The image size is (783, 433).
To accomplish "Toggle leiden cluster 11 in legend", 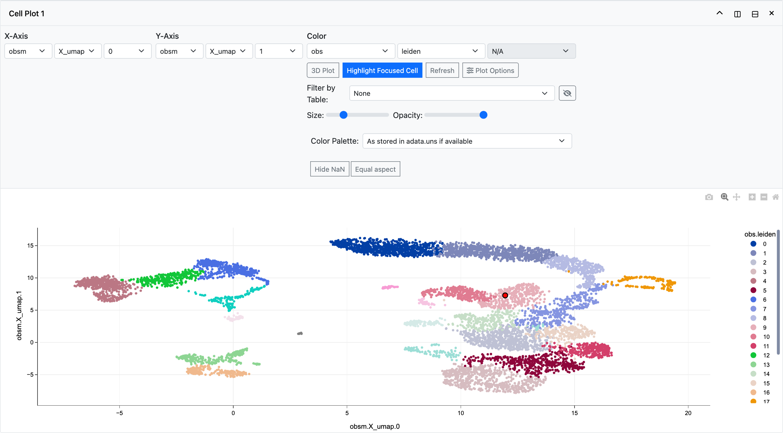I will click(760, 346).
